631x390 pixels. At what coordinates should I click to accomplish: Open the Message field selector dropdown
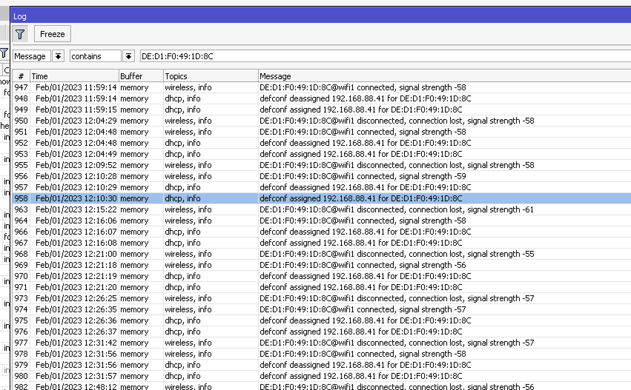click(x=58, y=56)
